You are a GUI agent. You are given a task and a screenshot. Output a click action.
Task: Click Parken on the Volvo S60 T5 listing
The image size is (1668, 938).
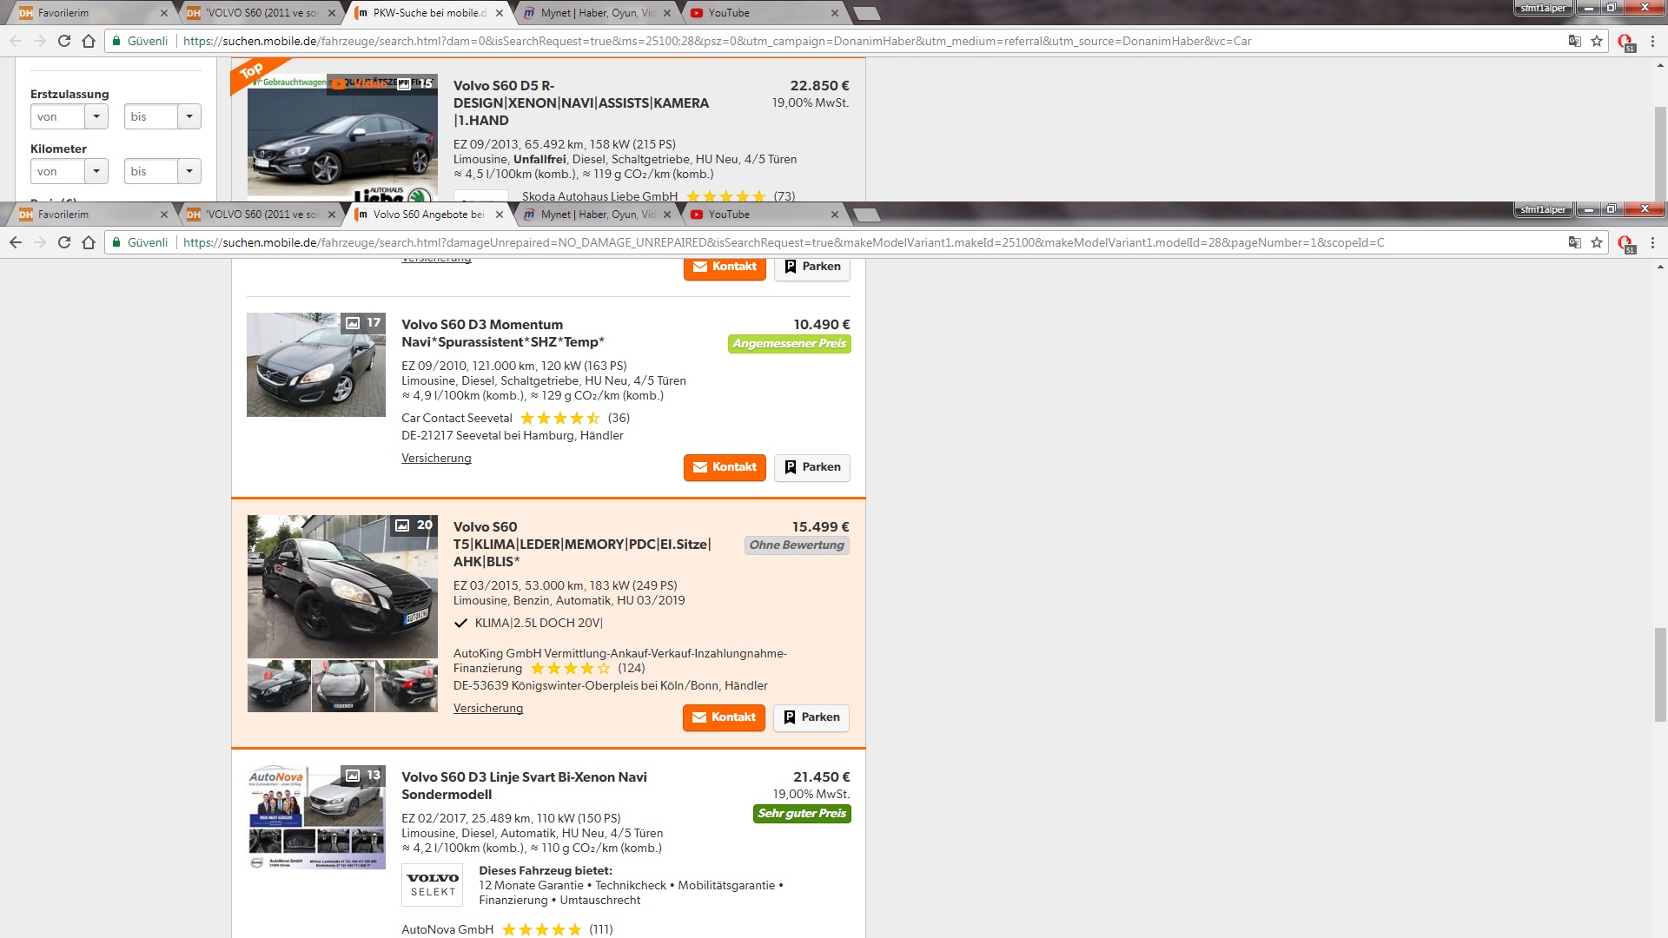point(811,717)
